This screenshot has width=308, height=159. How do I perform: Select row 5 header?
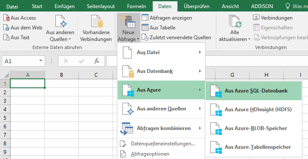(5, 118)
